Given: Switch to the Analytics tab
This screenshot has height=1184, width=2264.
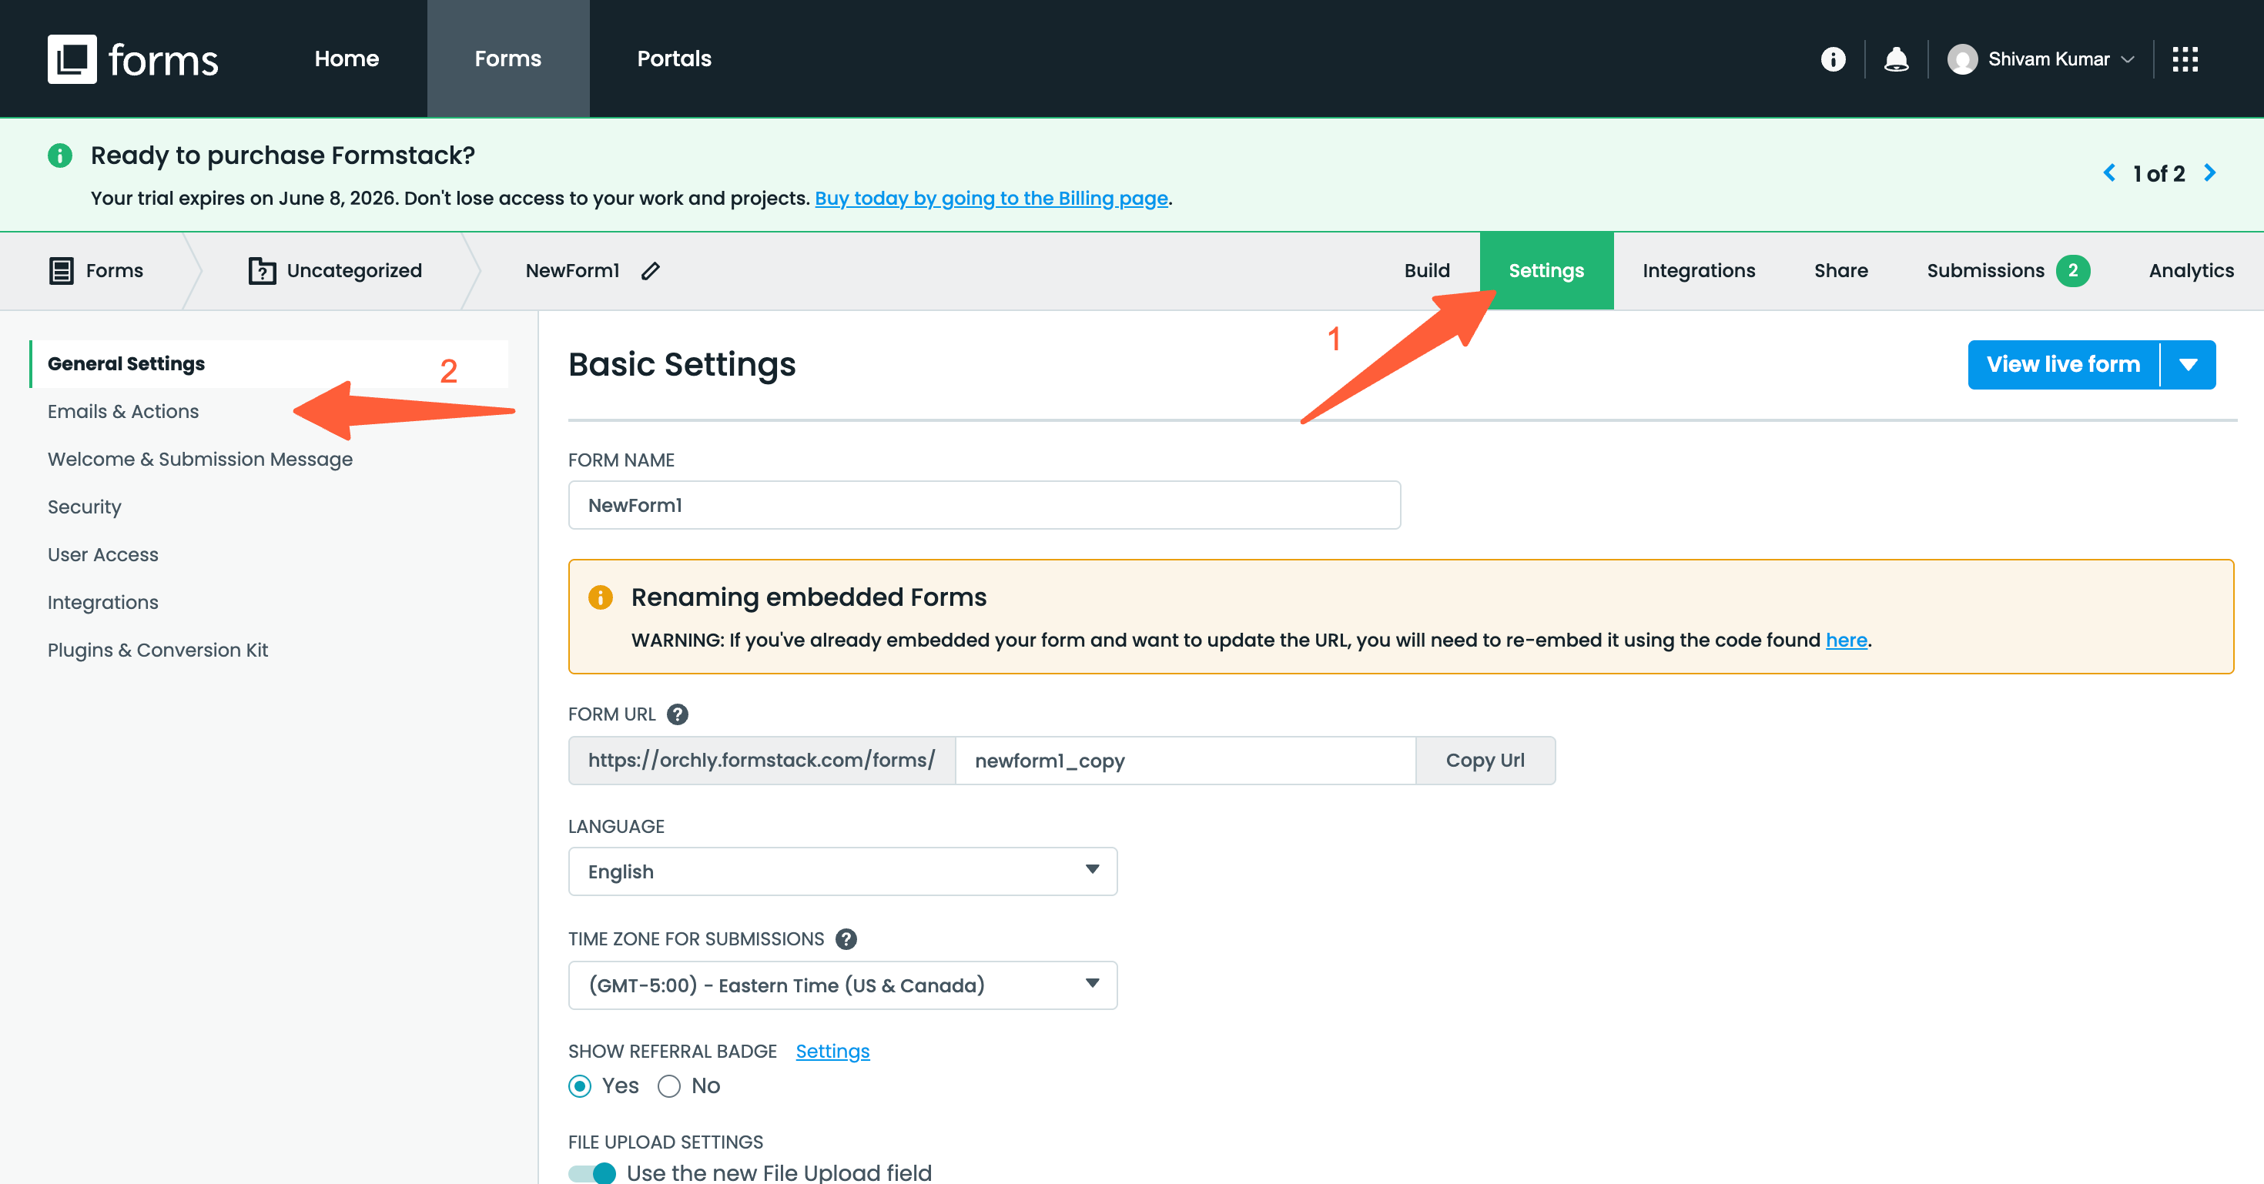Looking at the screenshot, I should point(2191,270).
